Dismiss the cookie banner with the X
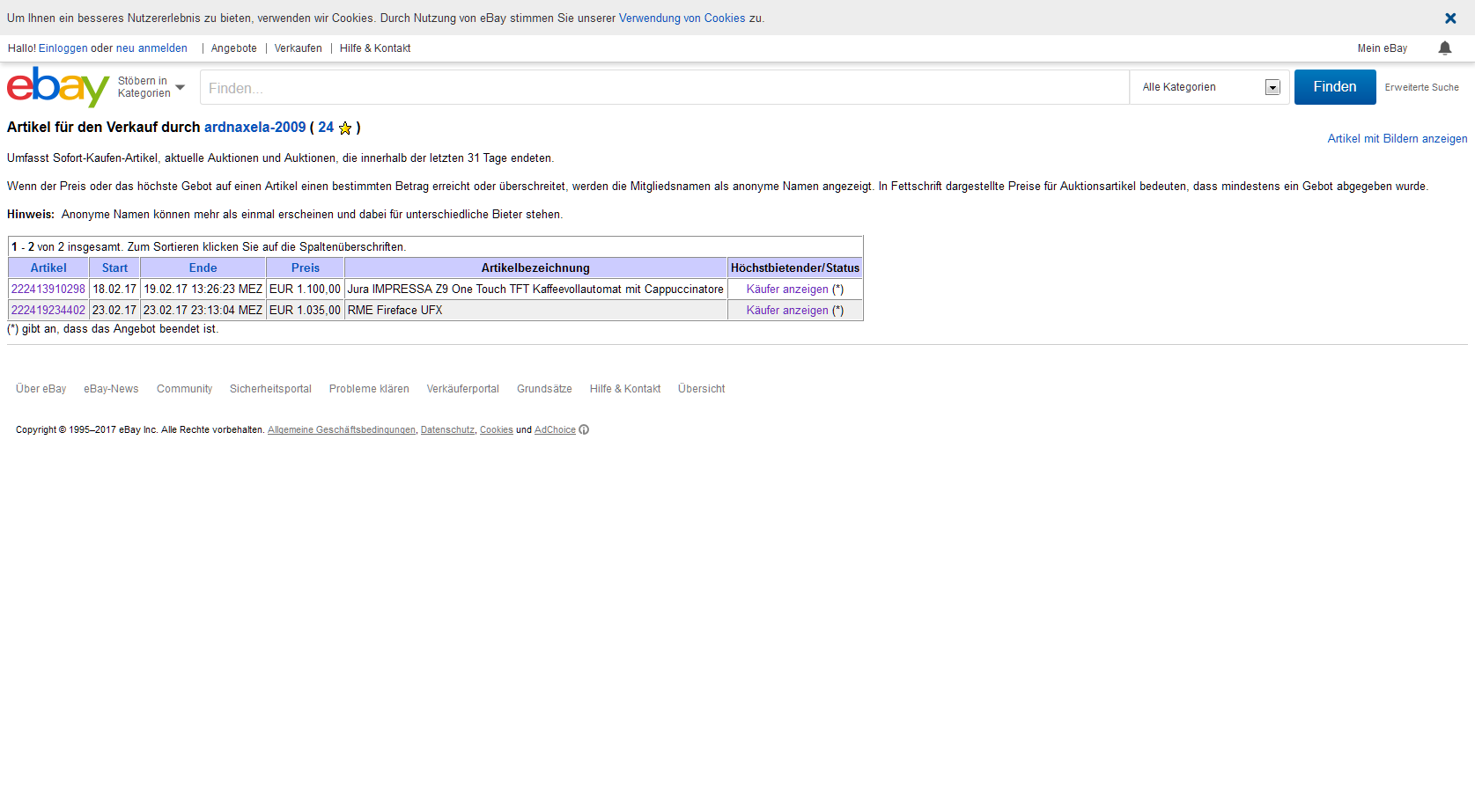The image size is (1475, 799). click(1449, 18)
